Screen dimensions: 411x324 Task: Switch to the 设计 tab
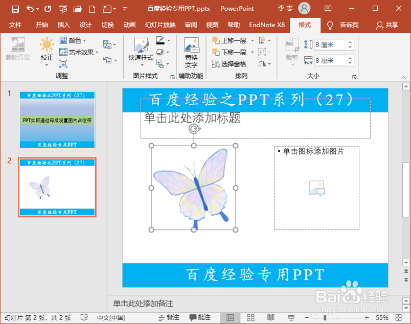86,25
